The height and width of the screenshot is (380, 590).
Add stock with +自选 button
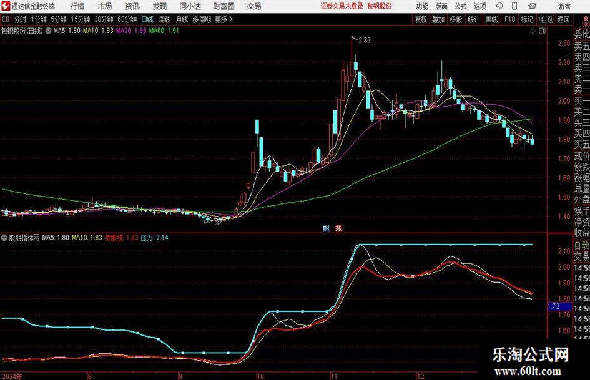pyautogui.click(x=545, y=19)
